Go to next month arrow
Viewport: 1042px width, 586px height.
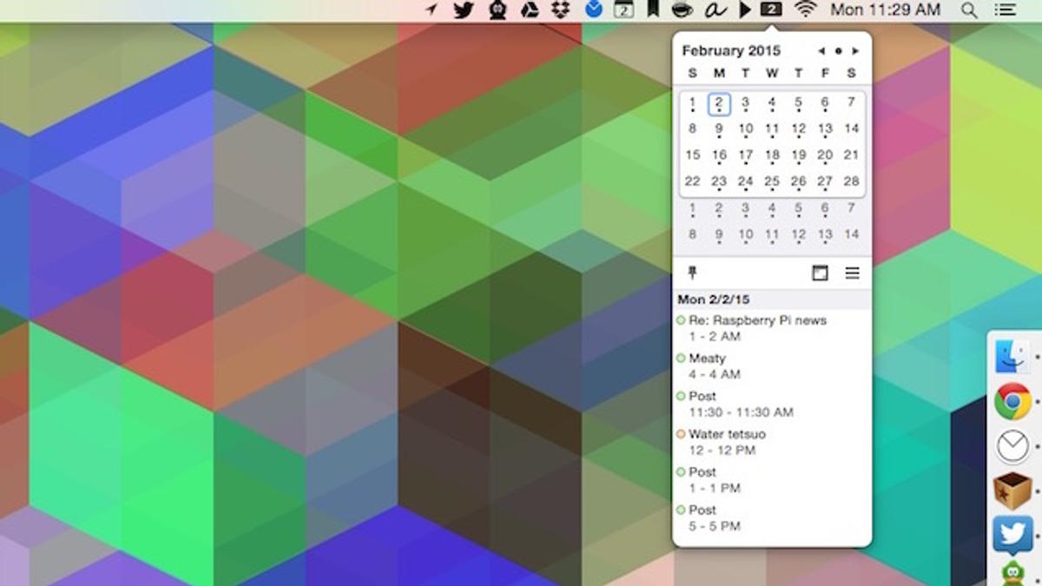(x=854, y=51)
